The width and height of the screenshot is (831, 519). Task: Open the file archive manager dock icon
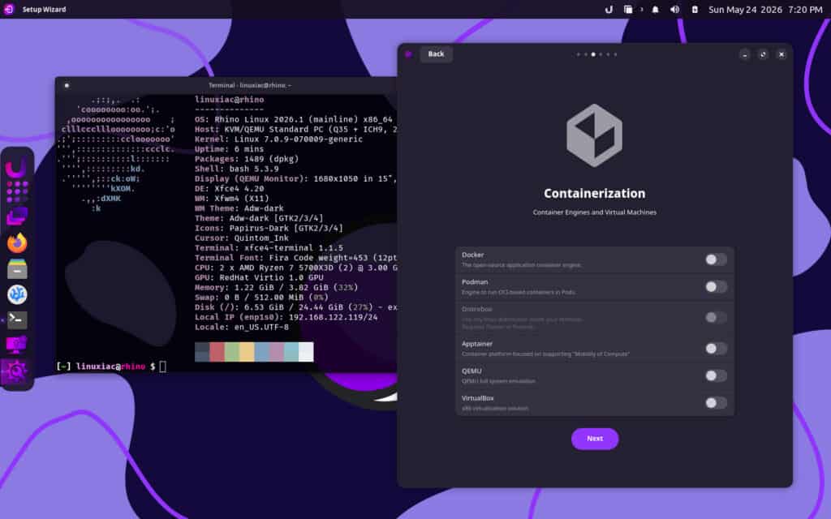pos(17,269)
